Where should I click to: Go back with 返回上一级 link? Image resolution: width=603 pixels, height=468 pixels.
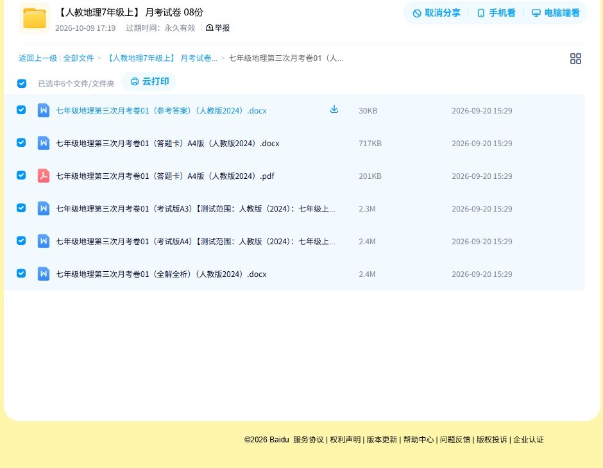pyautogui.click(x=38, y=58)
